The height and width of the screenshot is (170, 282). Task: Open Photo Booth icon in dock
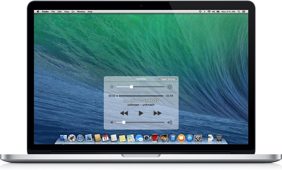156,138
